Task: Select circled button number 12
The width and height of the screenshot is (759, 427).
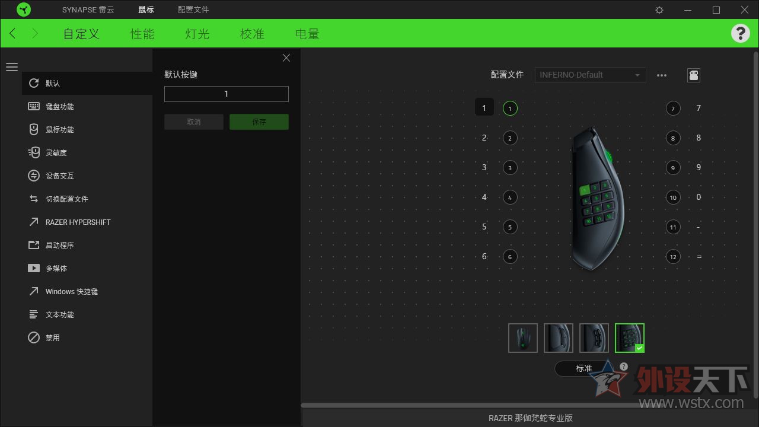Action: [673, 257]
